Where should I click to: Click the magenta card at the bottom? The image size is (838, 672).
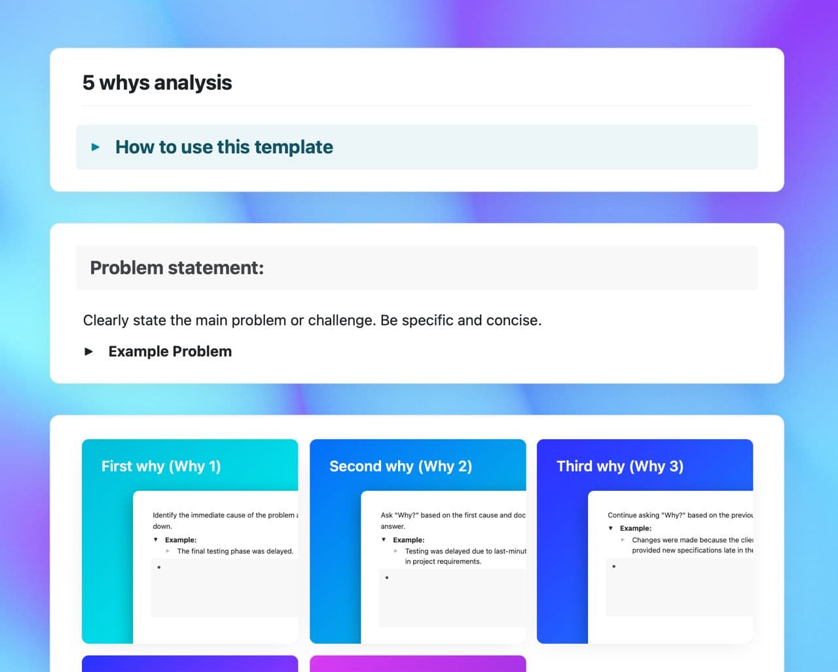(x=418, y=663)
